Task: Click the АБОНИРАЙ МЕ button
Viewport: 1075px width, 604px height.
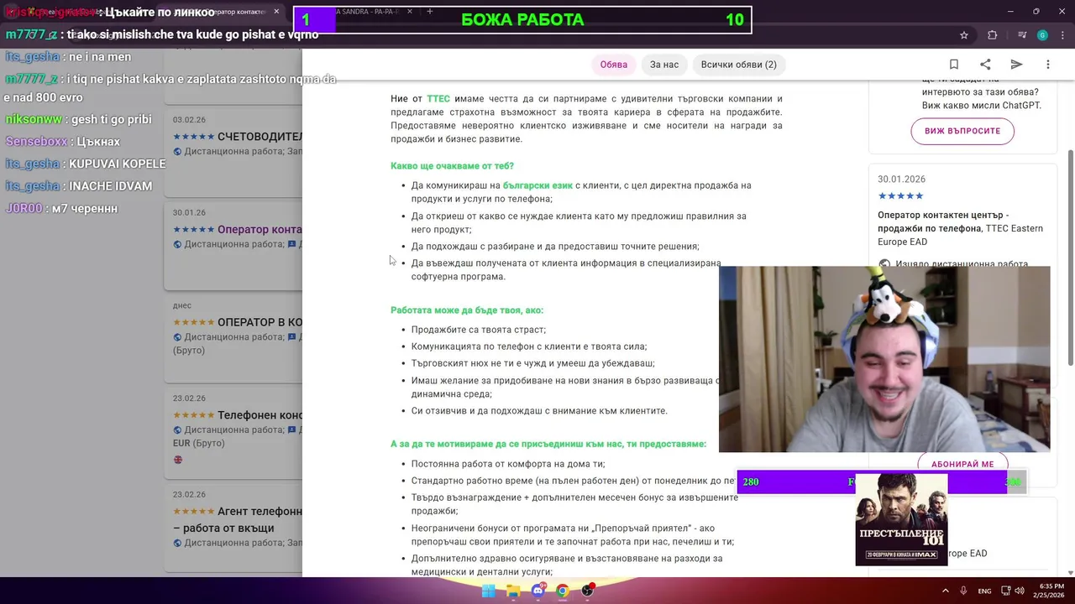Action: (962, 464)
